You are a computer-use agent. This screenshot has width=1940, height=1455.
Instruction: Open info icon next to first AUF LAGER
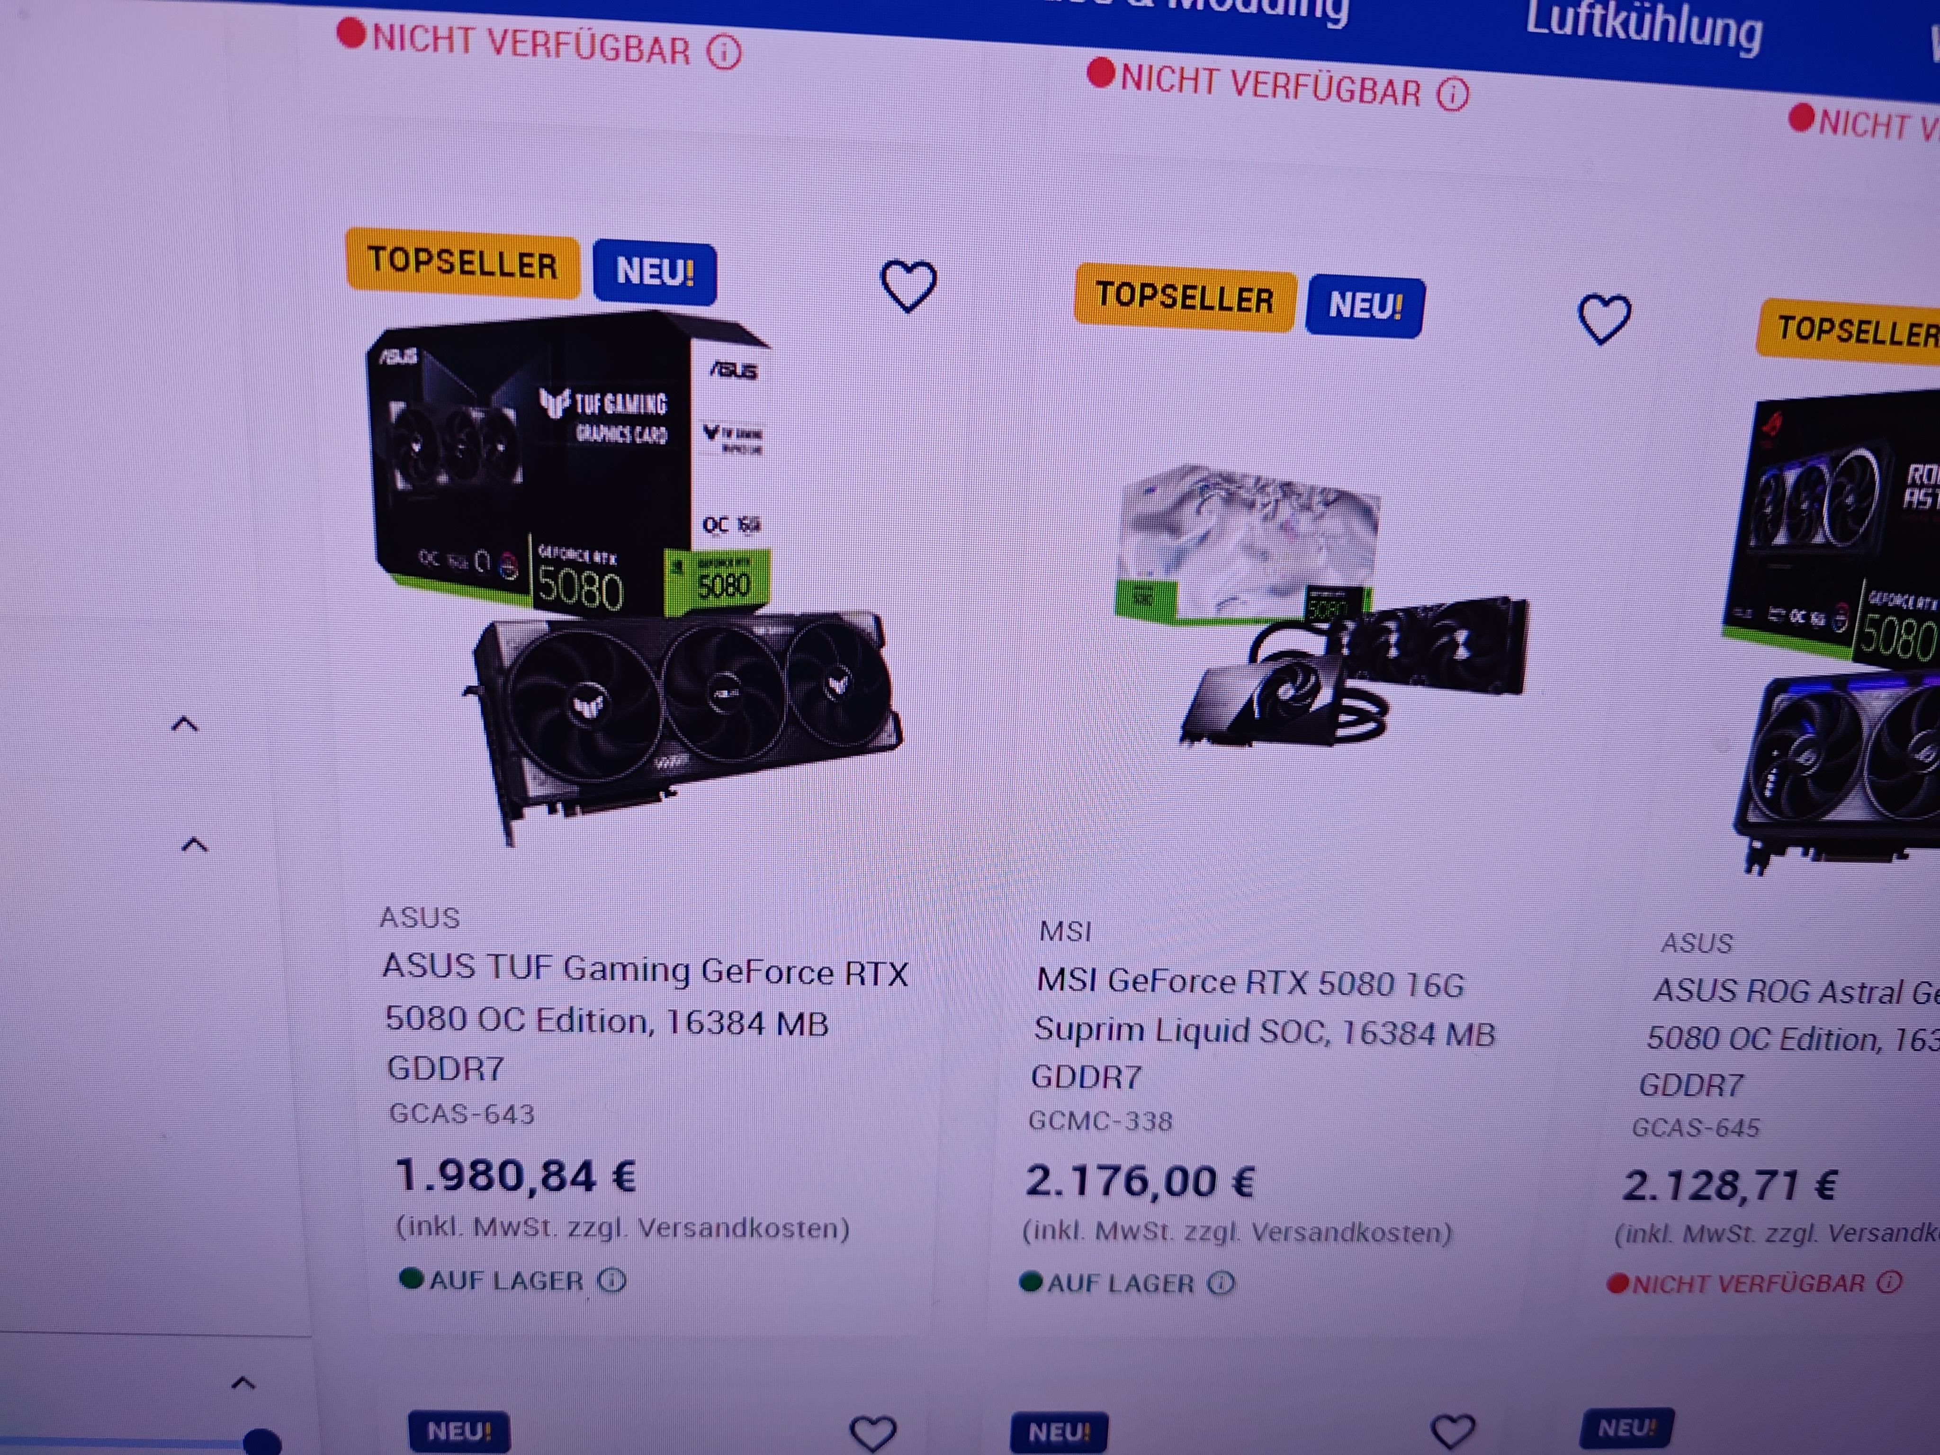[611, 1281]
